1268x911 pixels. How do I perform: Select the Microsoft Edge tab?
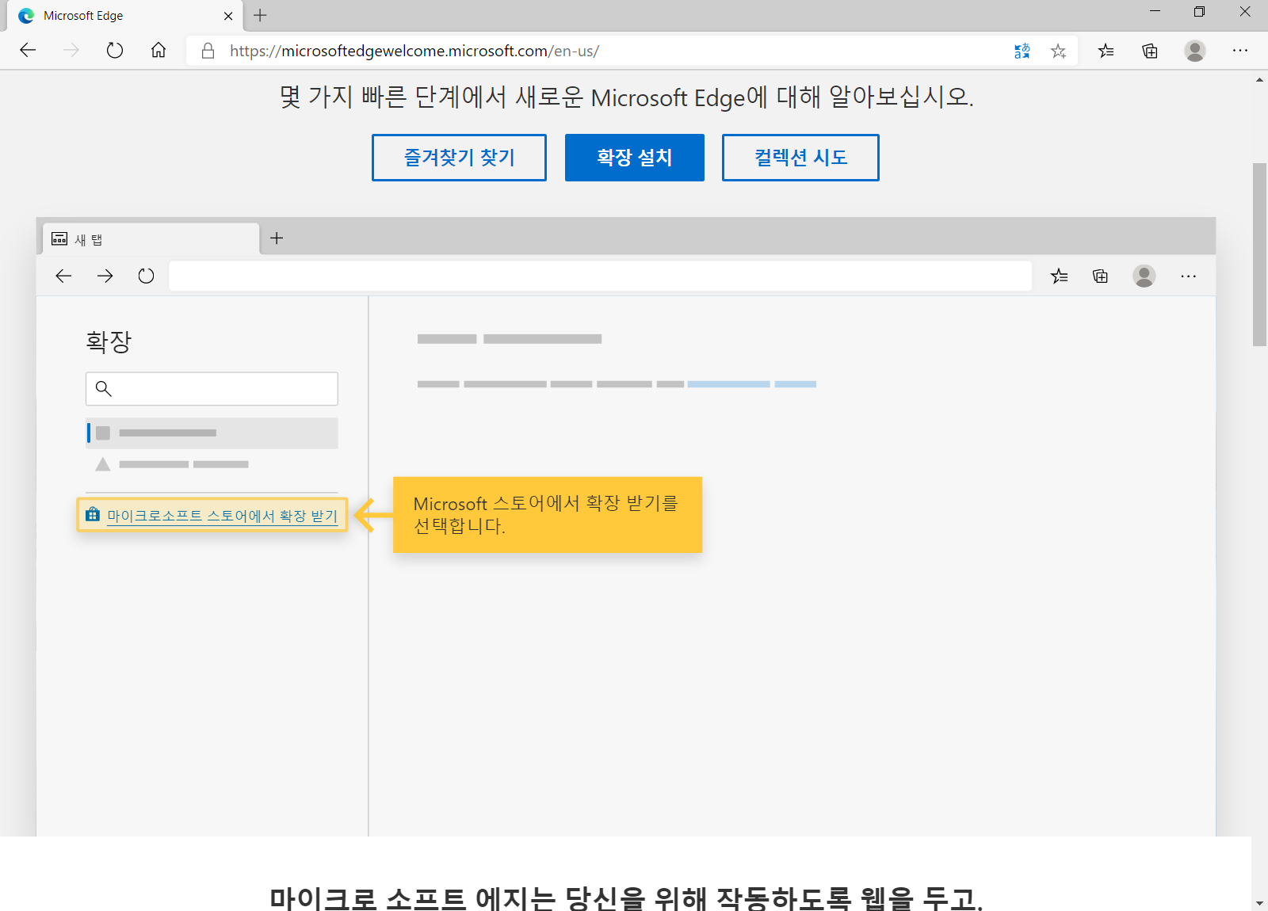124,16
